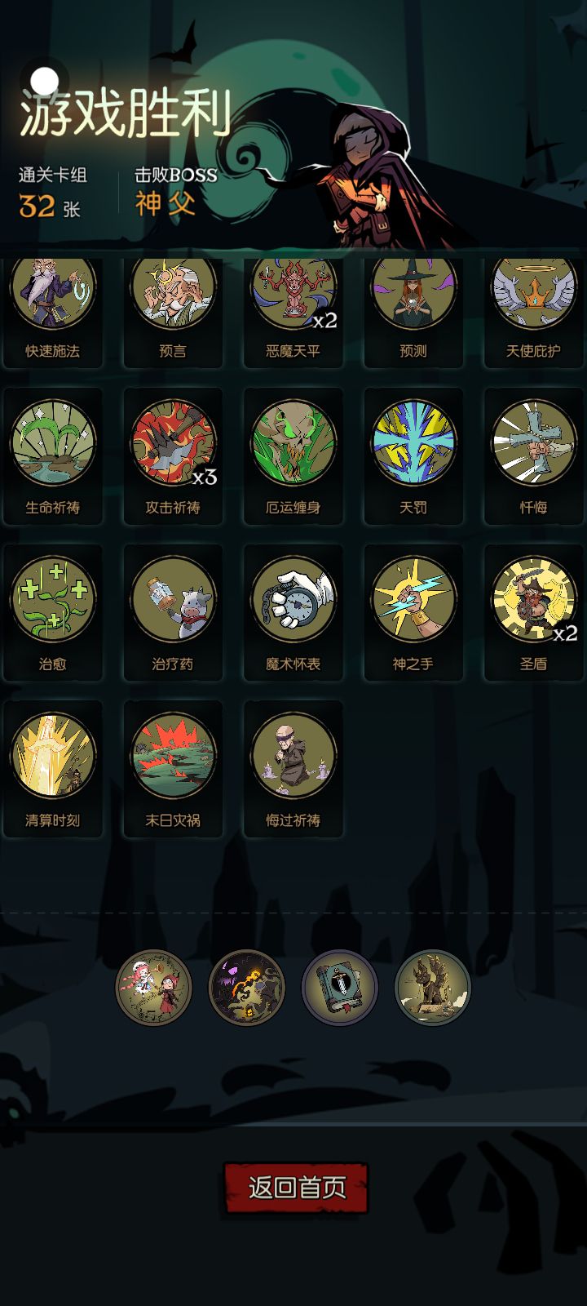Inspect the 忏悔 cross card
The width and height of the screenshot is (587, 1306).
[x=533, y=455]
